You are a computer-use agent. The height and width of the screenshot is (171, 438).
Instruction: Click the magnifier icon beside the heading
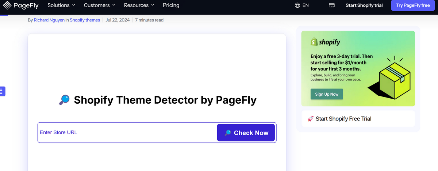[64, 100]
